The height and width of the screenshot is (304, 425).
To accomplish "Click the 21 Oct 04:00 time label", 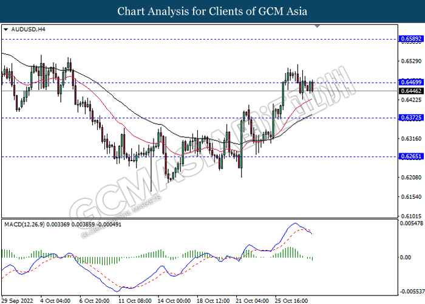I will coord(252,301).
